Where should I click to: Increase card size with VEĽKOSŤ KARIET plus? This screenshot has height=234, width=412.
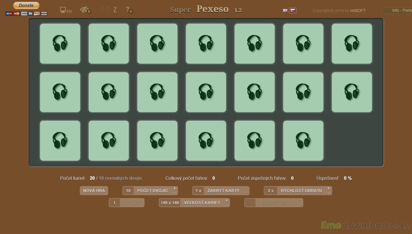(x=226, y=200)
